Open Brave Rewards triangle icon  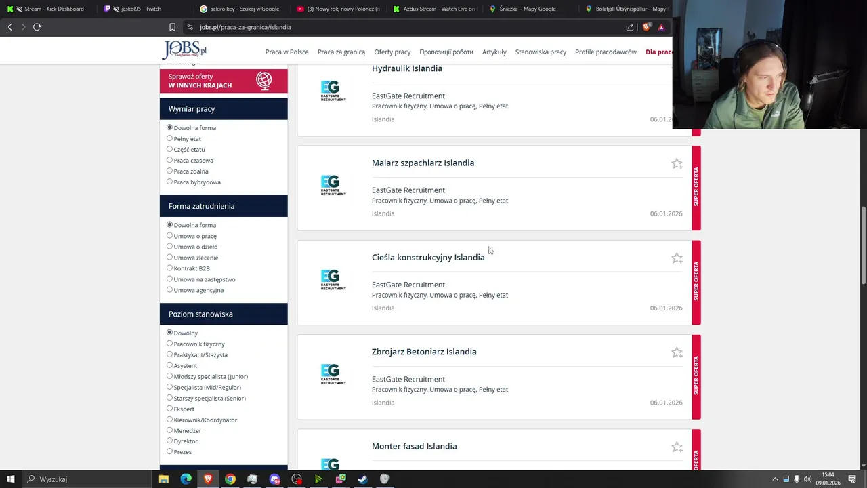tap(661, 27)
